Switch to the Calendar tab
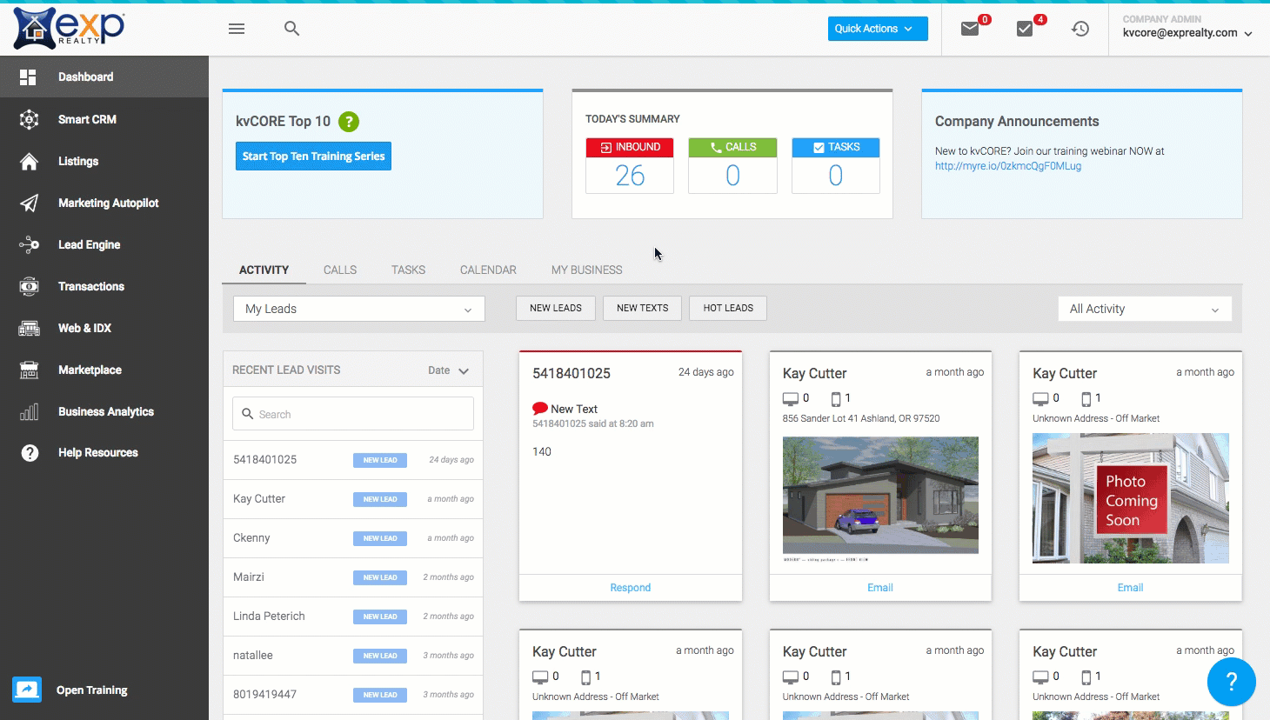The image size is (1270, 720). point(488,270)
